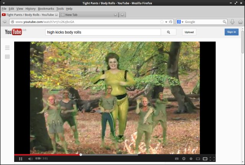Pause the video with the pause button
Screen dimensions: 245x165
click(x=20, y=159)
